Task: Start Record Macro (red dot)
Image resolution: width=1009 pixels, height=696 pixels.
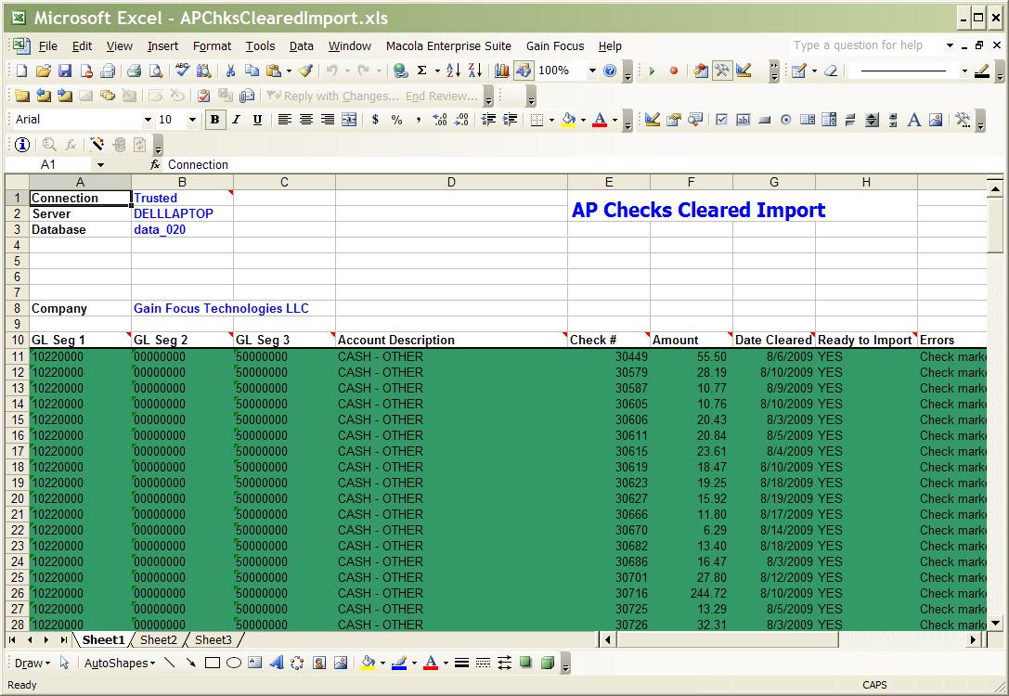Action: [674, 71]
